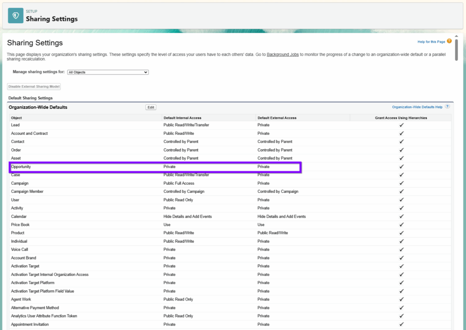
Task: Select Activation Target Platform Field Value name
Action: pyautogui.click(x=42, y=291)
